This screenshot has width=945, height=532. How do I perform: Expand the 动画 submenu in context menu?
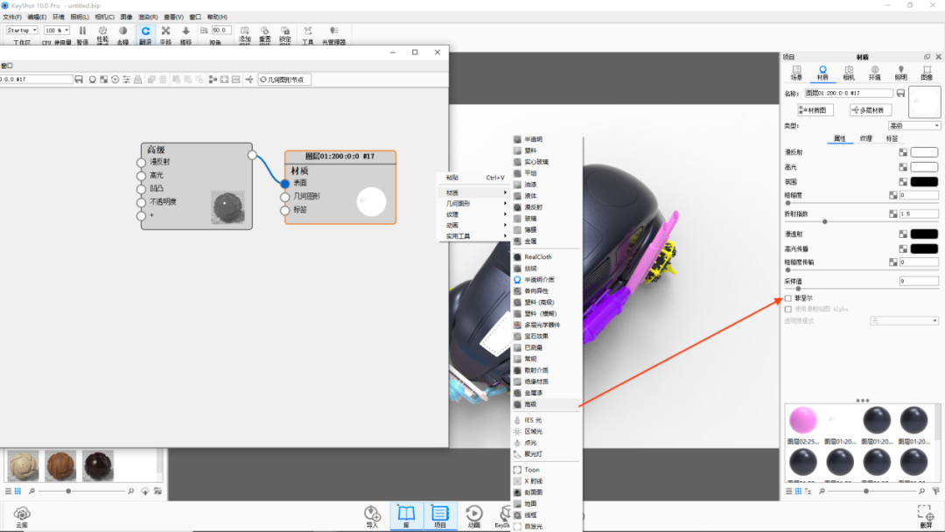pos(475,226)
